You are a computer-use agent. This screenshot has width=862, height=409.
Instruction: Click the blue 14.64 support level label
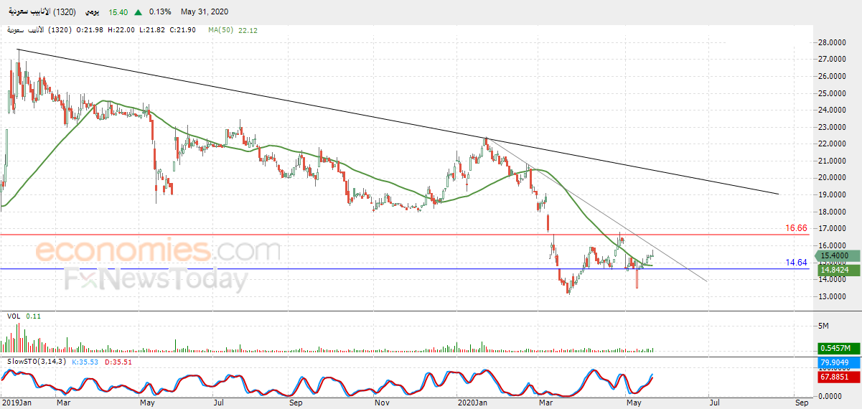(796, 263)
